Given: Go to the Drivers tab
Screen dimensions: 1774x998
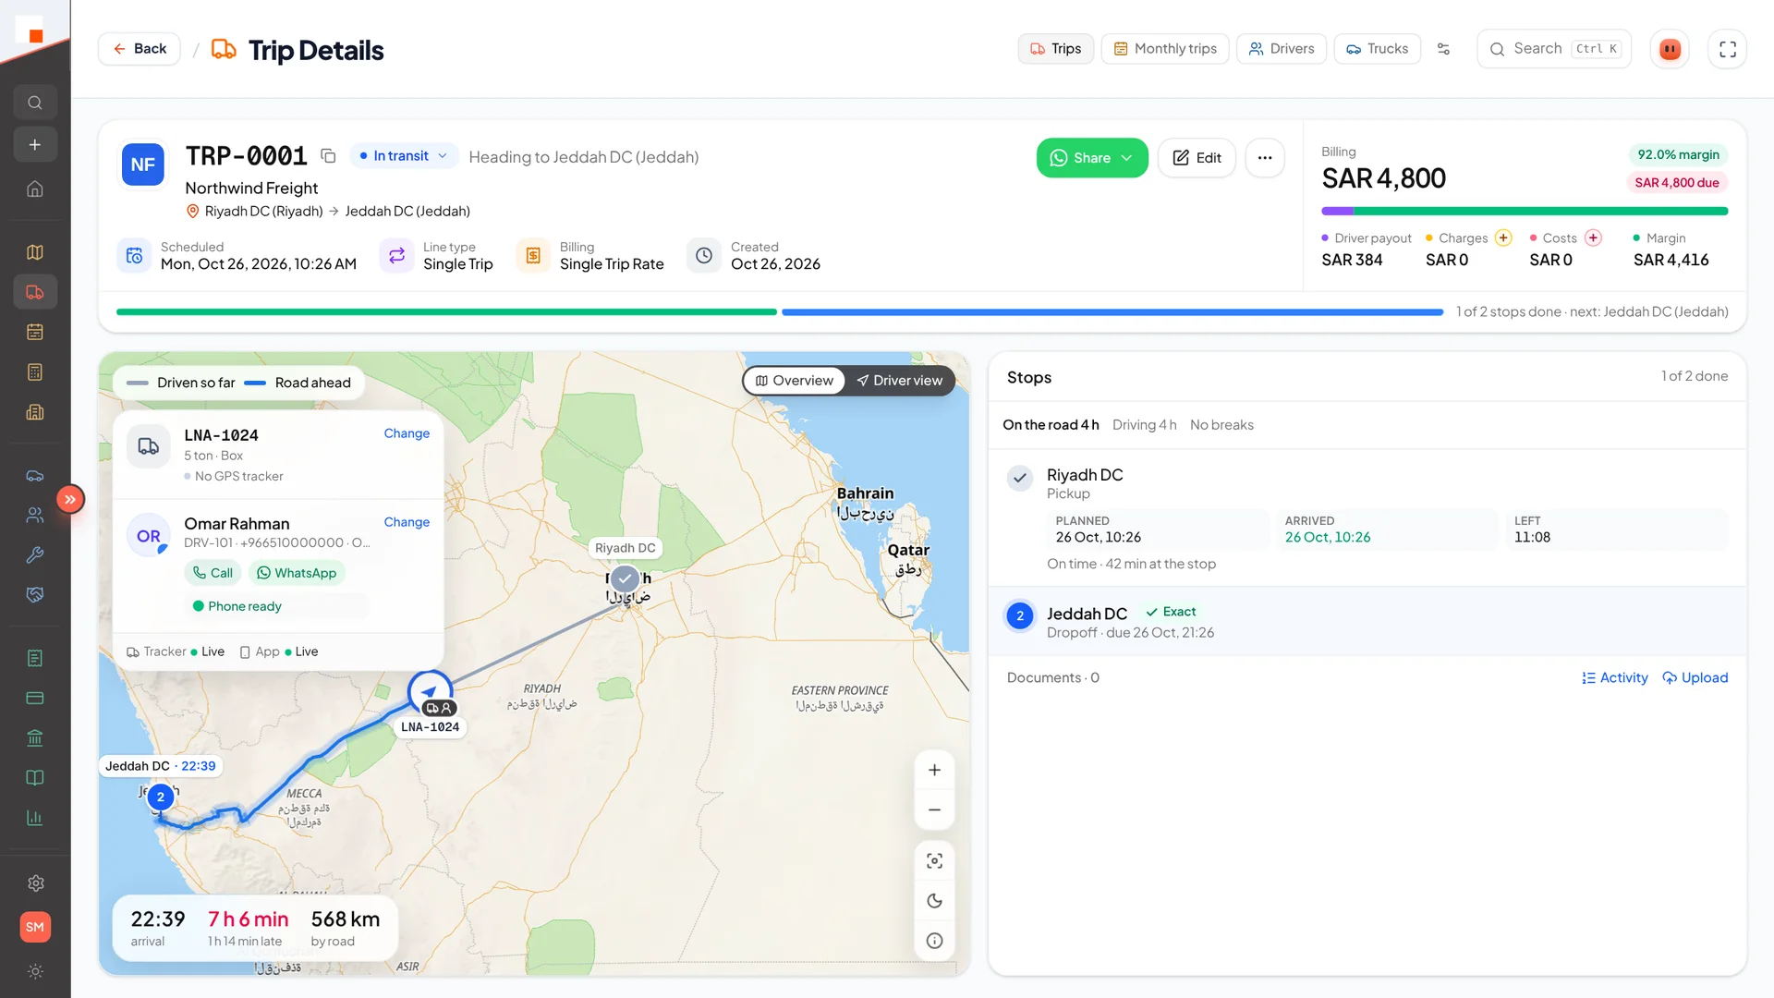Looking at the screenshot, I should pyautogui.click(x=1281, y=49).
